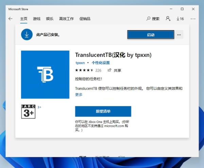The height and width of the screenshot is (168, 204).
Task: Launch the app with 启动 button
Action: pos(151,35)
